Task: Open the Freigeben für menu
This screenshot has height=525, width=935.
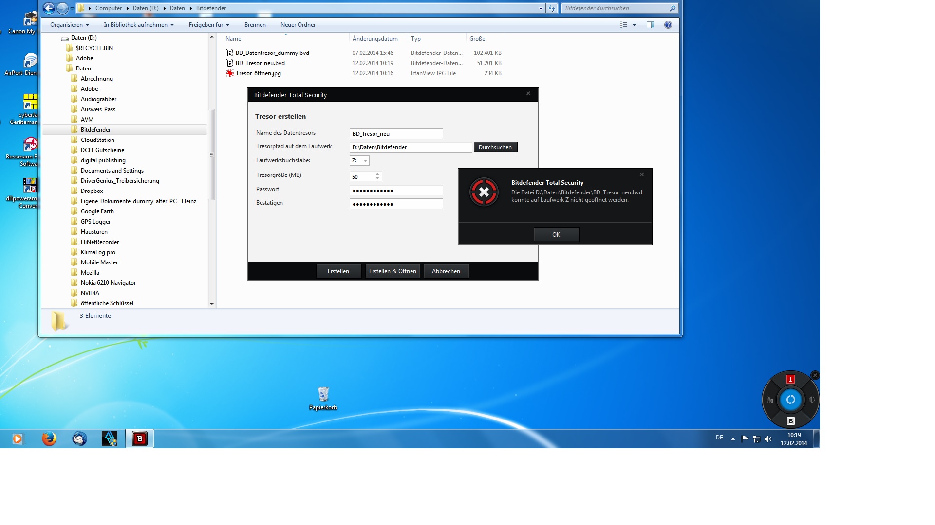Action: [x=209, y=25]
